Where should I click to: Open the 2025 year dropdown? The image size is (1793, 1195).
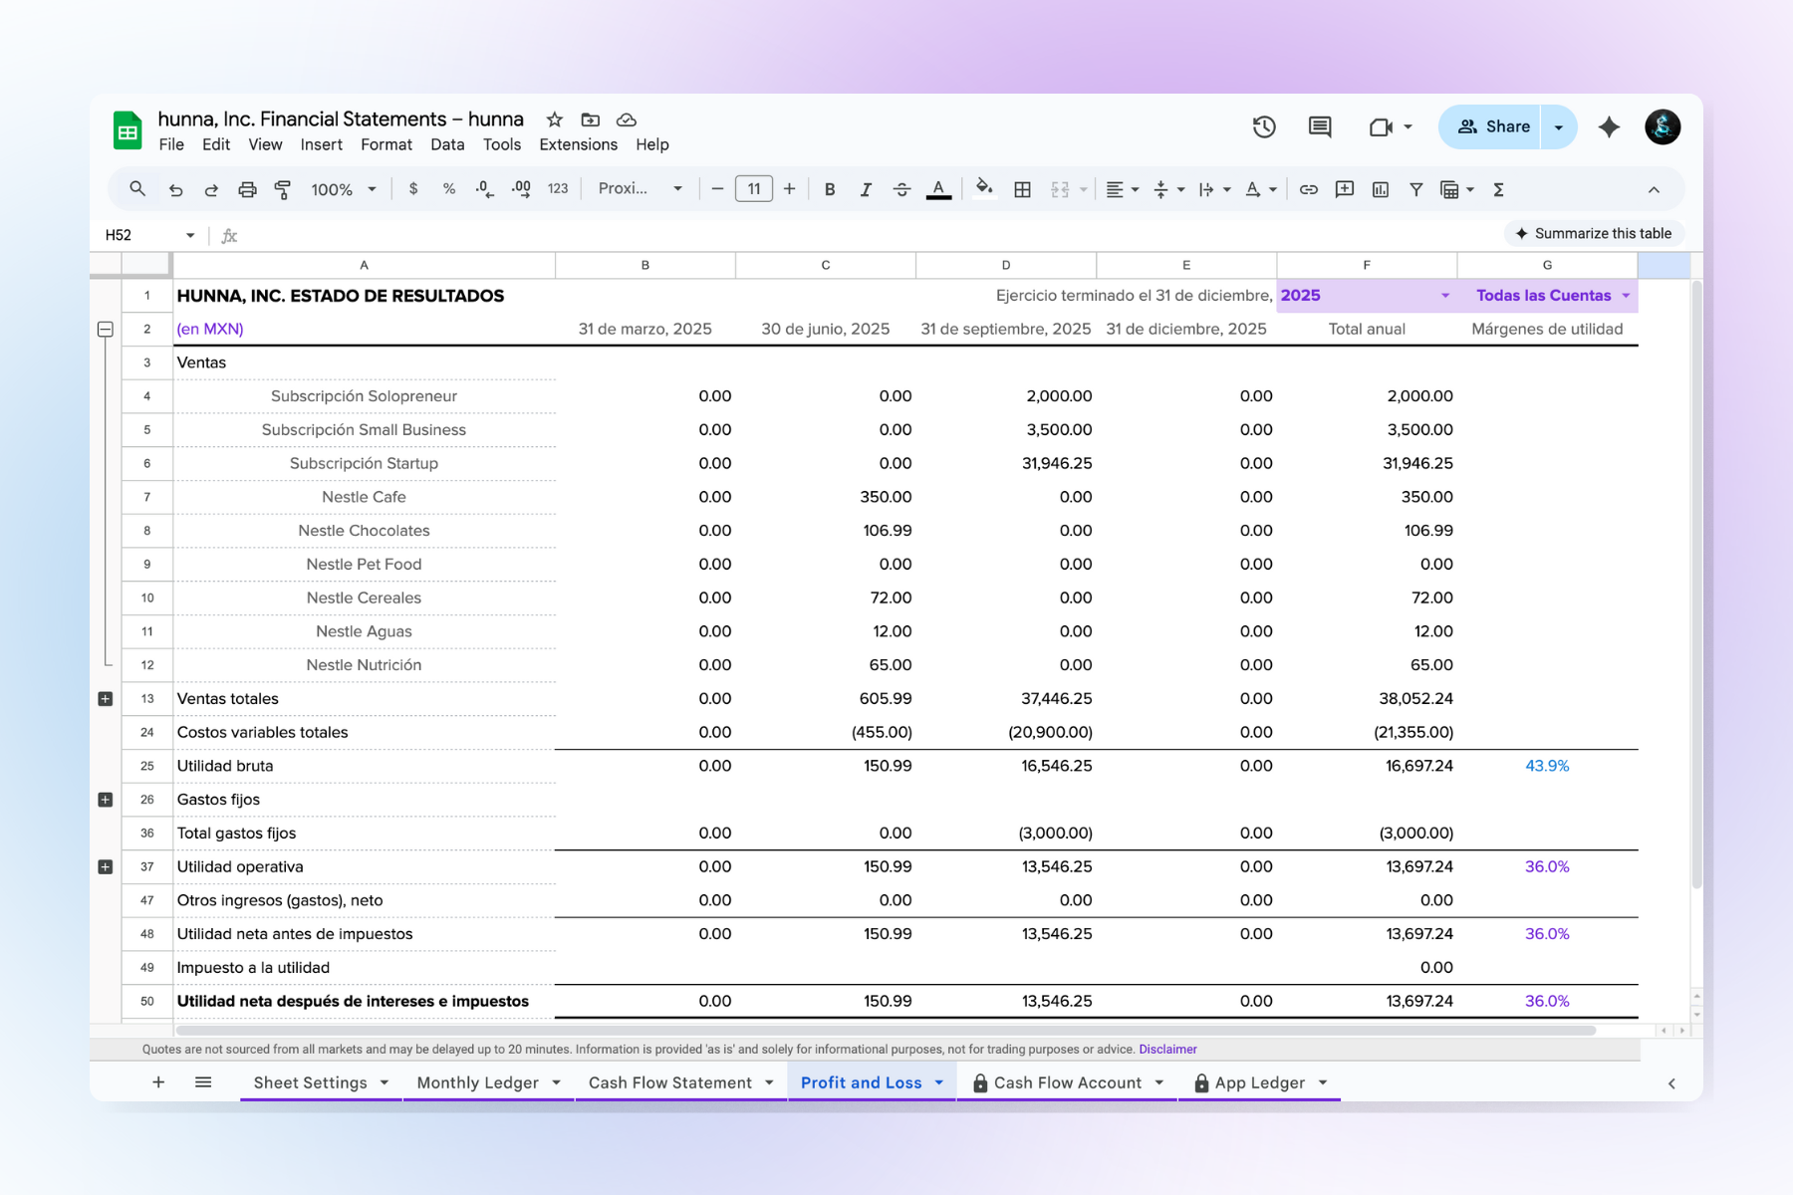[1444, 296]
